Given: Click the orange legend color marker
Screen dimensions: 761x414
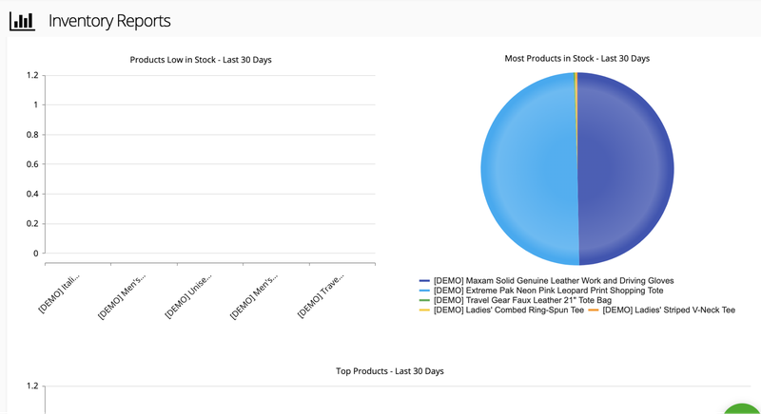Looking at the screenshot, I should [x=593, y=310].
